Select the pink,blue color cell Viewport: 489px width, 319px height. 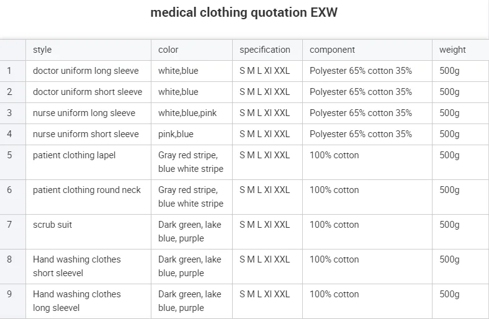tap(192, 134)
